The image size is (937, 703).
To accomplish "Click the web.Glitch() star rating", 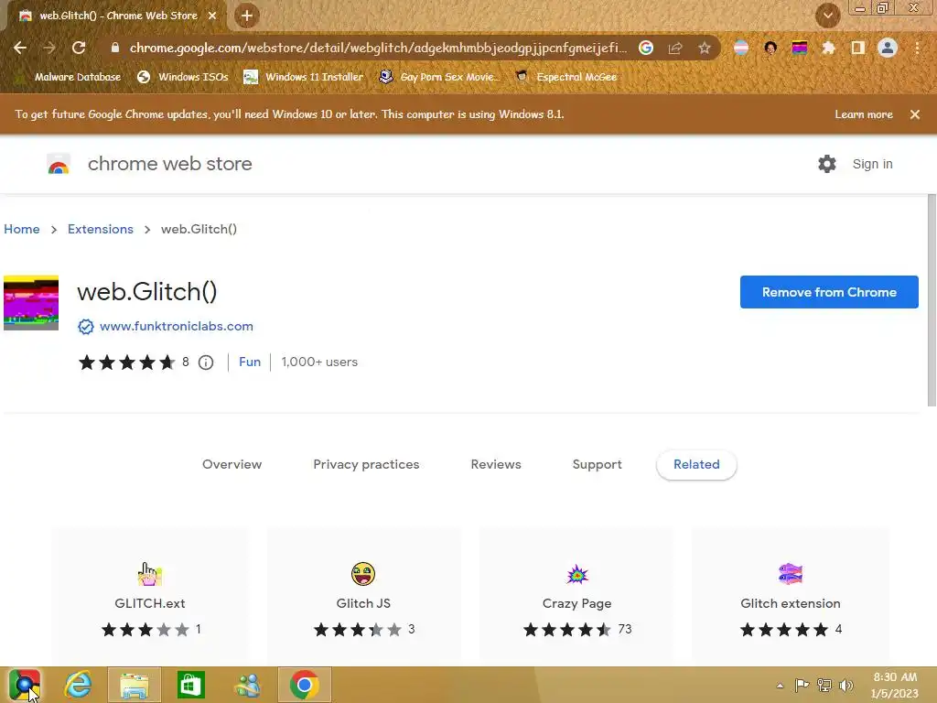I will (126, 362).
